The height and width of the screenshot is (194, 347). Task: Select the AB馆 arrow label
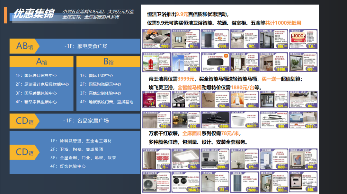click(x=24, y=46)
